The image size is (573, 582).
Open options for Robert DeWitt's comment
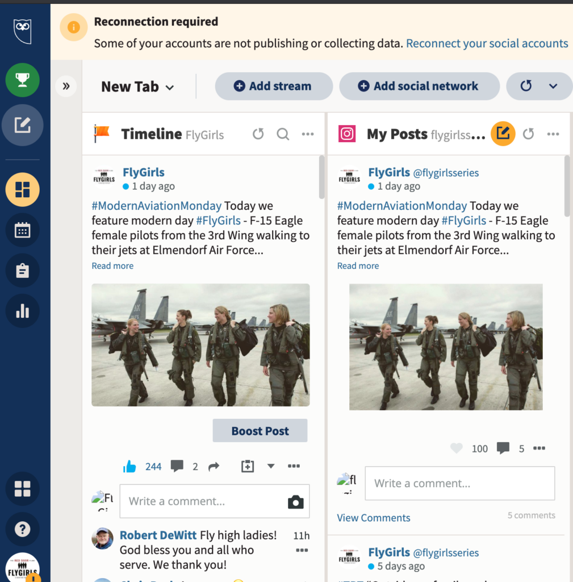[x=302, y=550]
